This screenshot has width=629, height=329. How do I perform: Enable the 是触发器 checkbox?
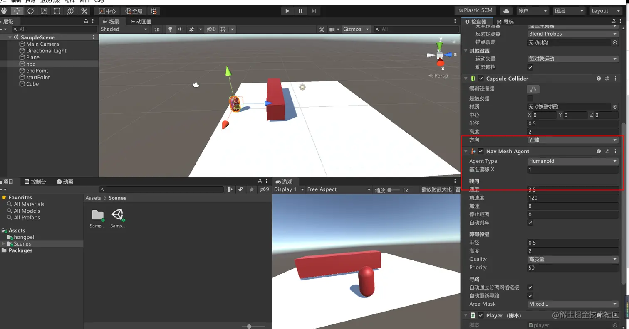click(530, 98)
